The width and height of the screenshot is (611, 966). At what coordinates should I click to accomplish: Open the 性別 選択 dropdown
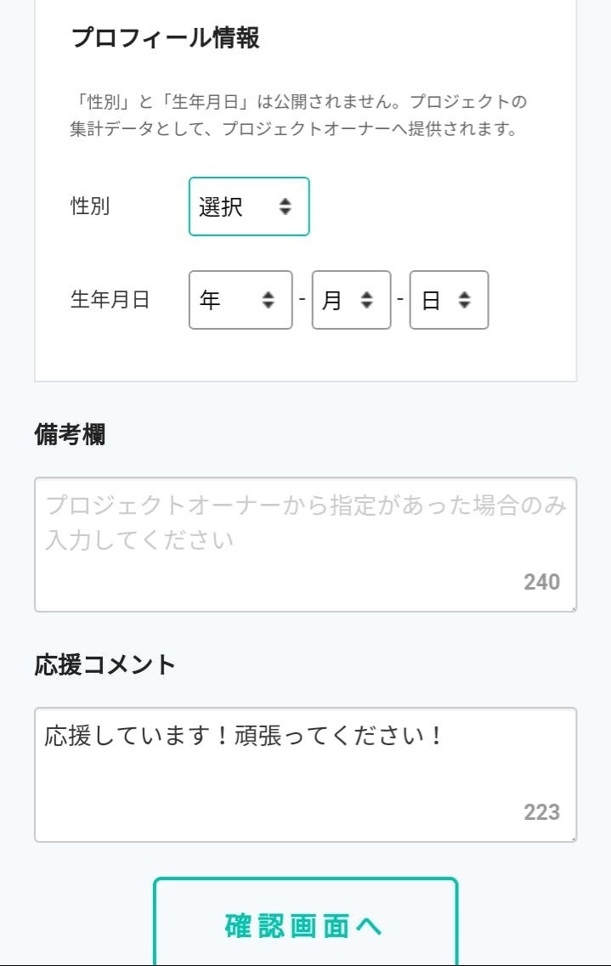click(249, 206)
